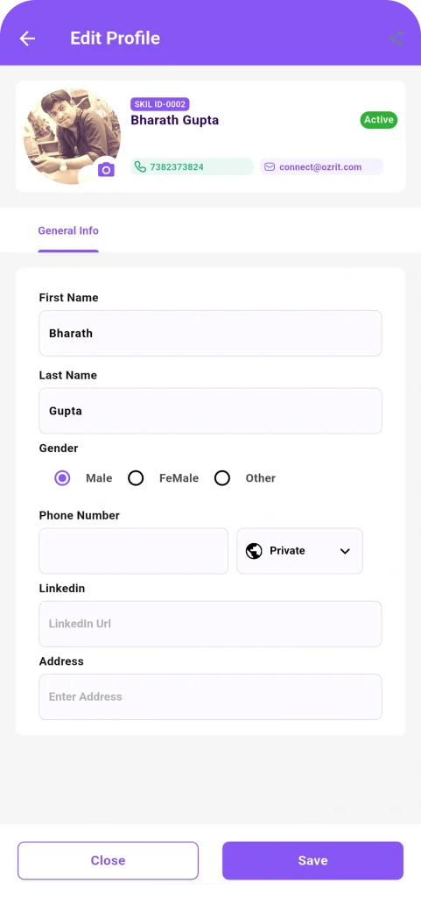Open Bharath Gupta's profile photo
Screen dimensions: 421x897
click(x=72, y=136)
